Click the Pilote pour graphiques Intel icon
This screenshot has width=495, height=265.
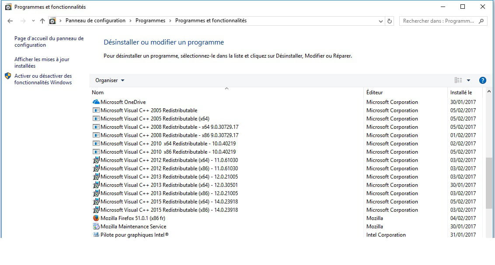[96, 235]
